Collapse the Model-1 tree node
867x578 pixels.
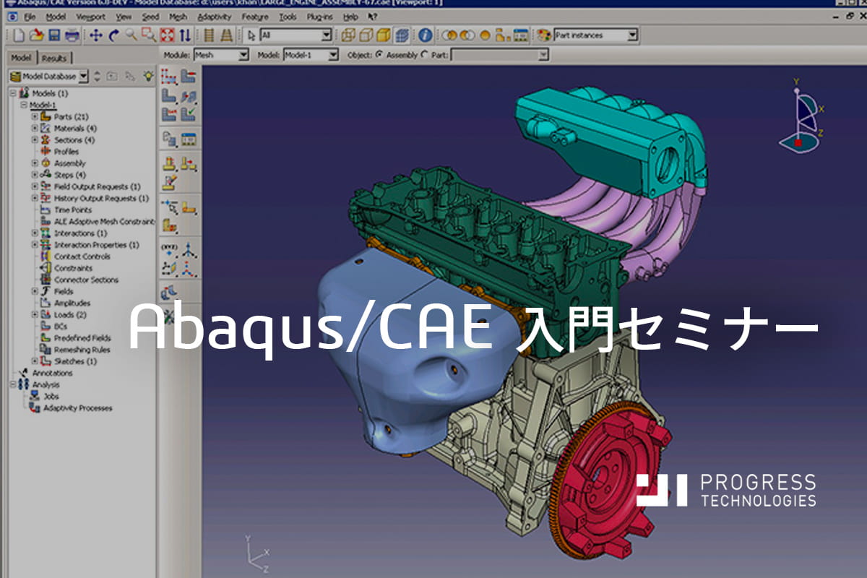click(24, 105)
